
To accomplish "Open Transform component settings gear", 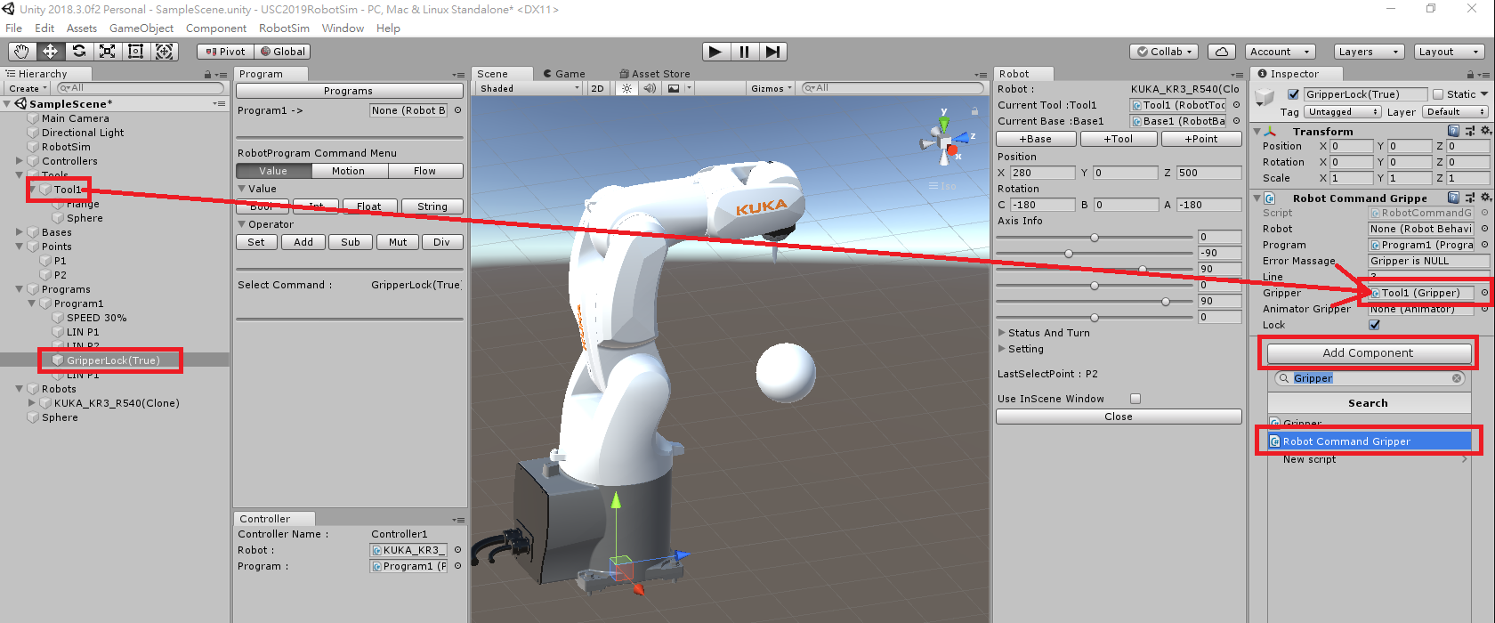I will point(1485,131).
